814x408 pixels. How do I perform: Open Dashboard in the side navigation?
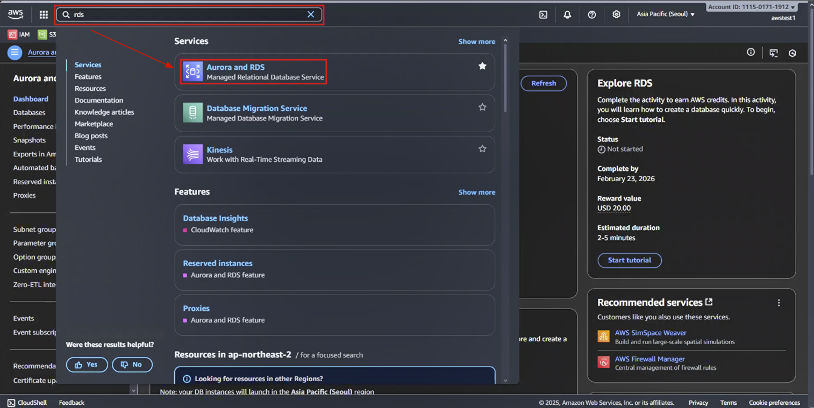(x=31, y=99)
